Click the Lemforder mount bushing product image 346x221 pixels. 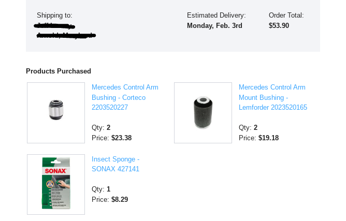(203, 112)
